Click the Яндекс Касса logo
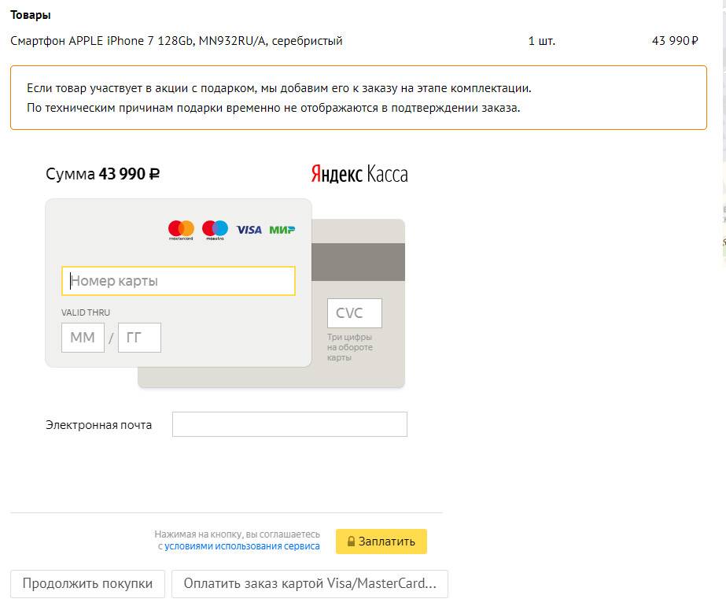This screenshot has height=610, width=726. tap(359, 174)
